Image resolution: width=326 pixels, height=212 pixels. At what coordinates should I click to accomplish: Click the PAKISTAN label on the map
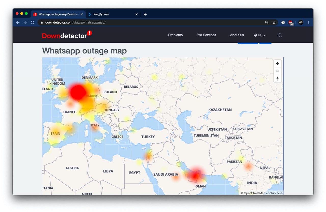234,162
